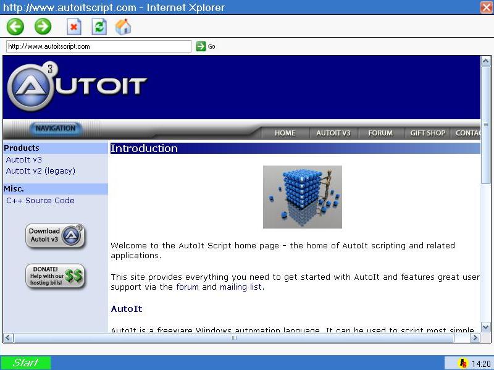
Task: Click the green Forward arrow button
Action: click(43, 27)
